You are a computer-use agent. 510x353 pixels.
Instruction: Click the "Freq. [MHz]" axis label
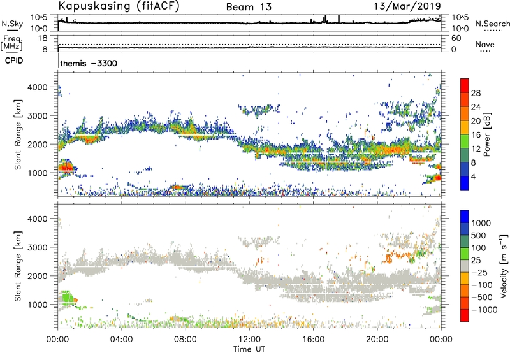click(12, 43)
